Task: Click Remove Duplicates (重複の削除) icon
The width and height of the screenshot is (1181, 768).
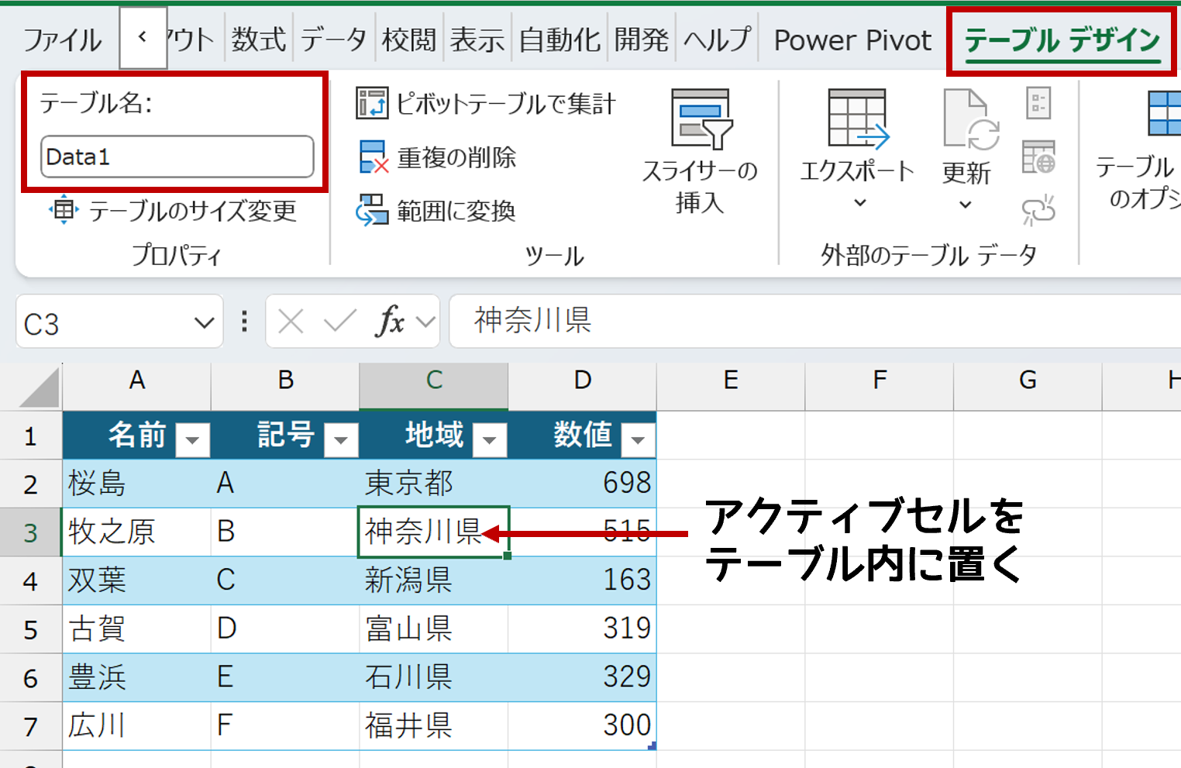Action: 374,157
